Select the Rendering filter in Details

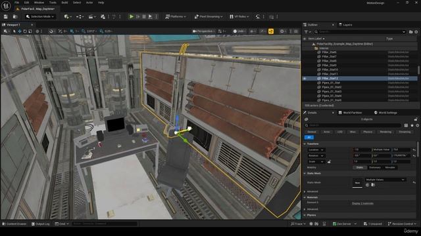[385, 132]
